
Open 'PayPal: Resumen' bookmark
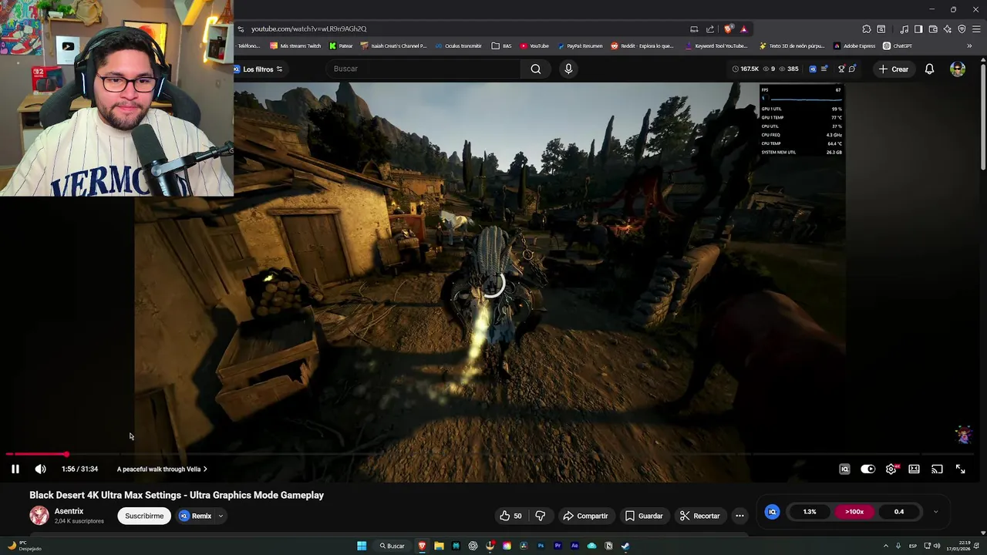point(580,46)
